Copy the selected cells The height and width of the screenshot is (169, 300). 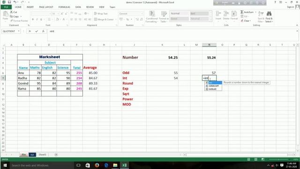coord(15,16)
